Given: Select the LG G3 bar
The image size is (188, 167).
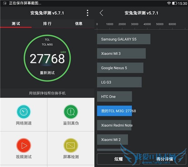Looking at the screenshot, I should tap(119, 82).
